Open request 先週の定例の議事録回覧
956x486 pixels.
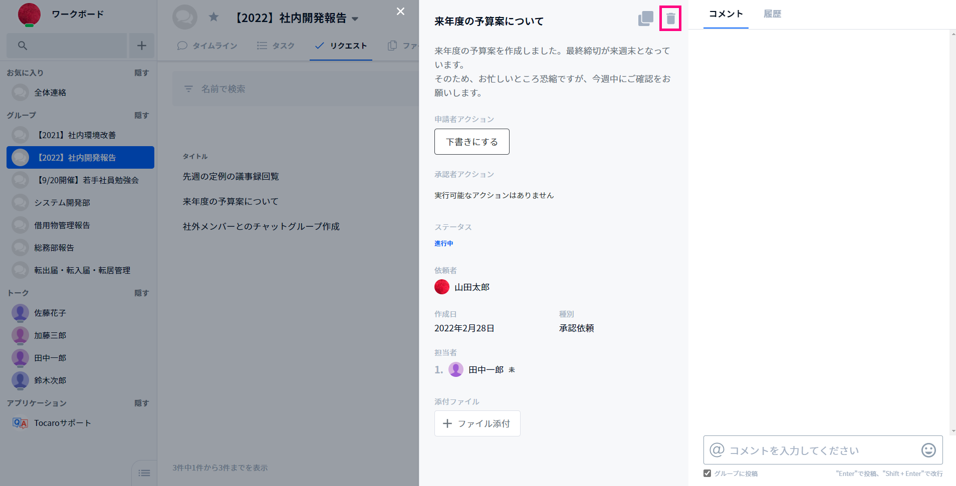click(x=231, y=176)
